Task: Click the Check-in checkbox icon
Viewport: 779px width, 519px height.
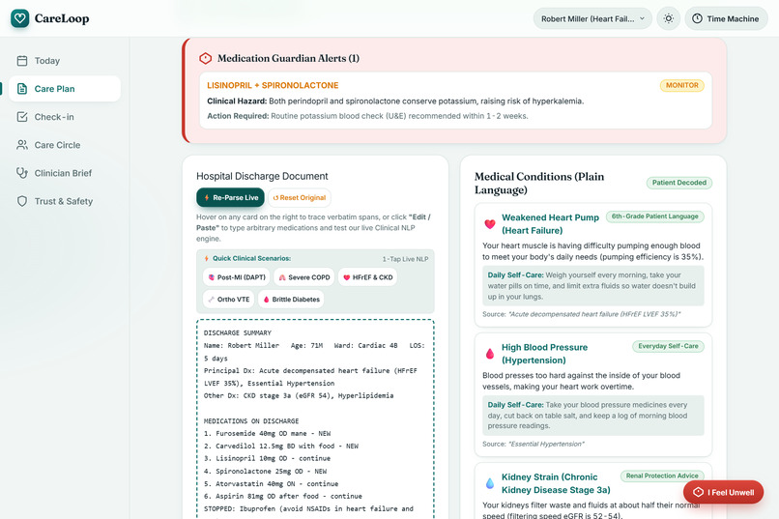Action: click(22, 117)
